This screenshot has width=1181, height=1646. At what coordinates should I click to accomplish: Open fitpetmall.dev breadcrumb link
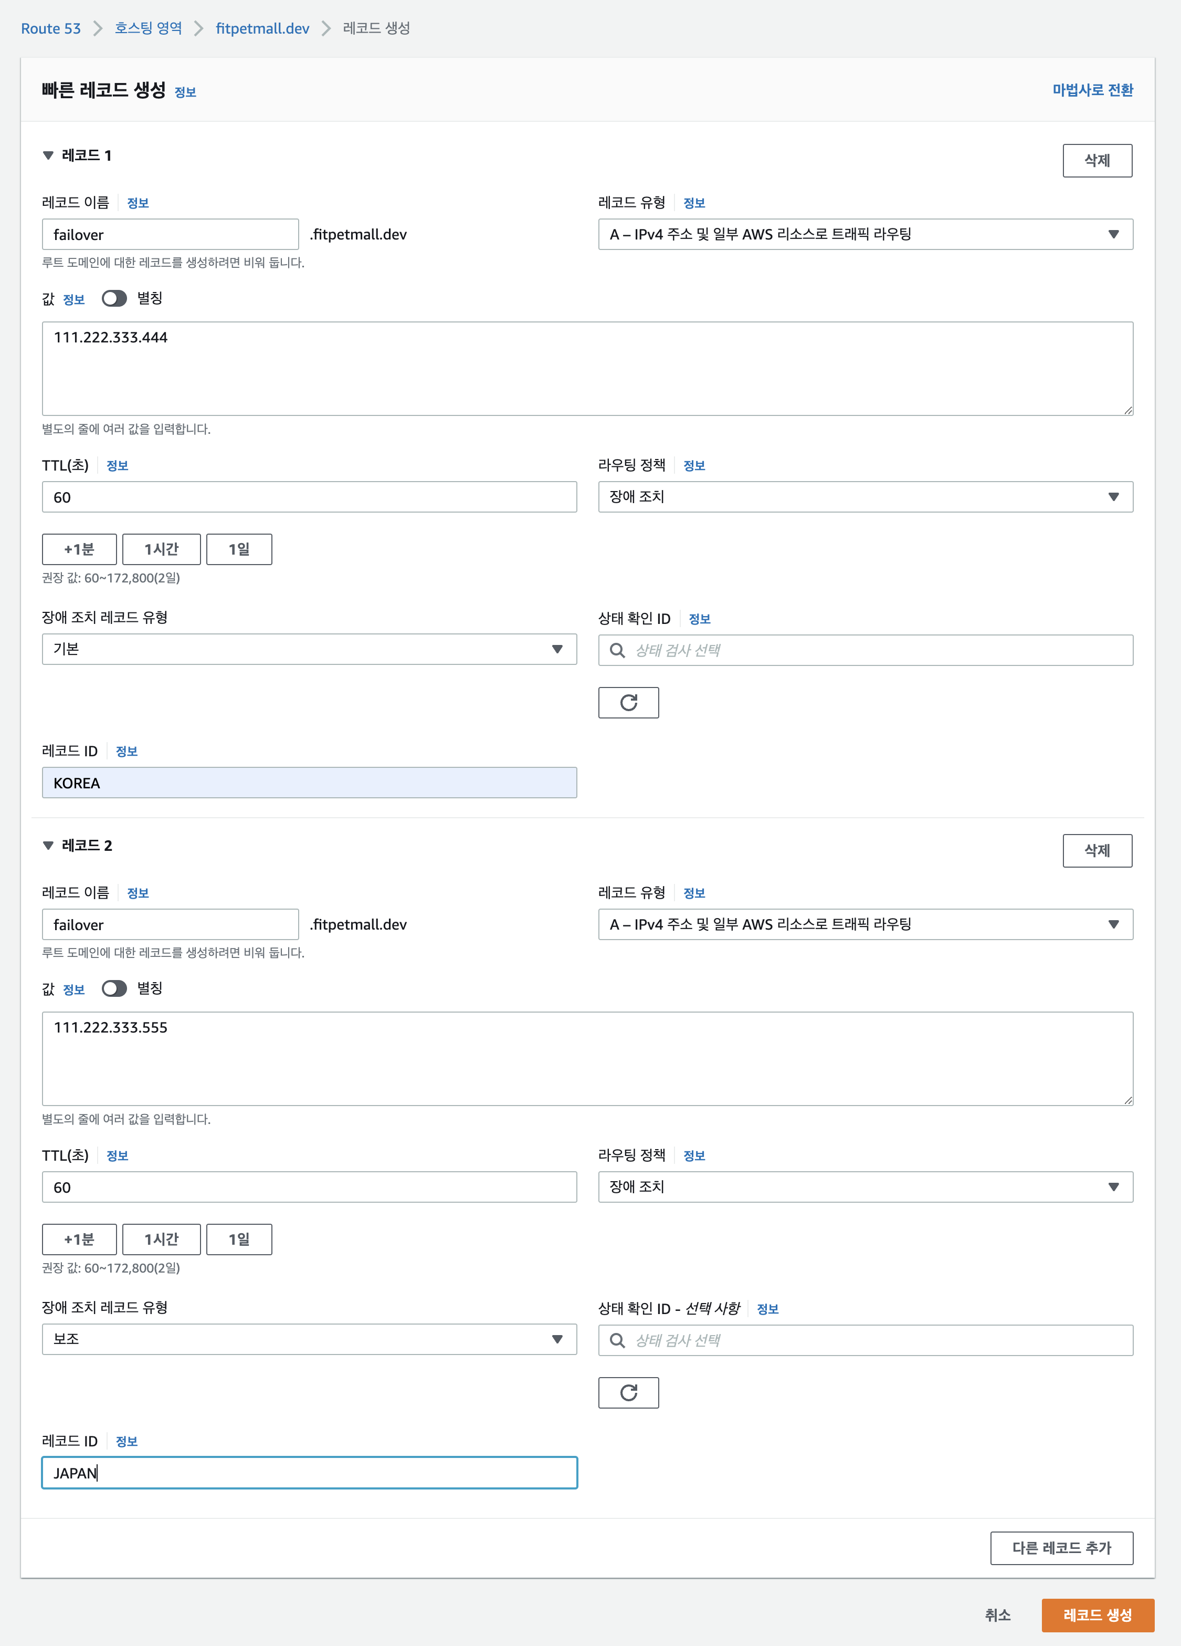tap(262, 28)
